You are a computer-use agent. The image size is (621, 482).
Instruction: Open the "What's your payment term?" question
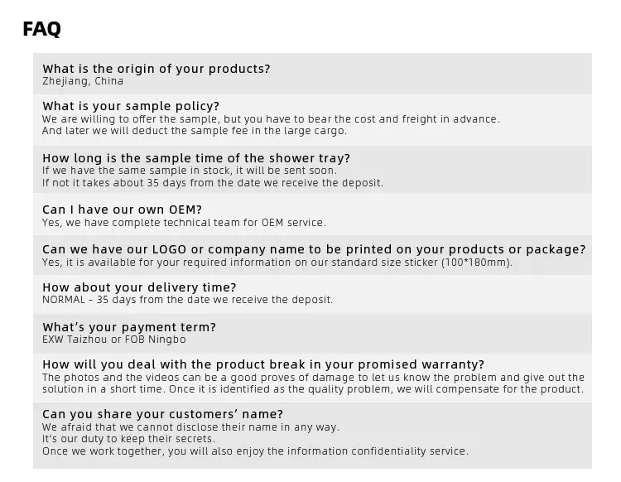[129, 327]
